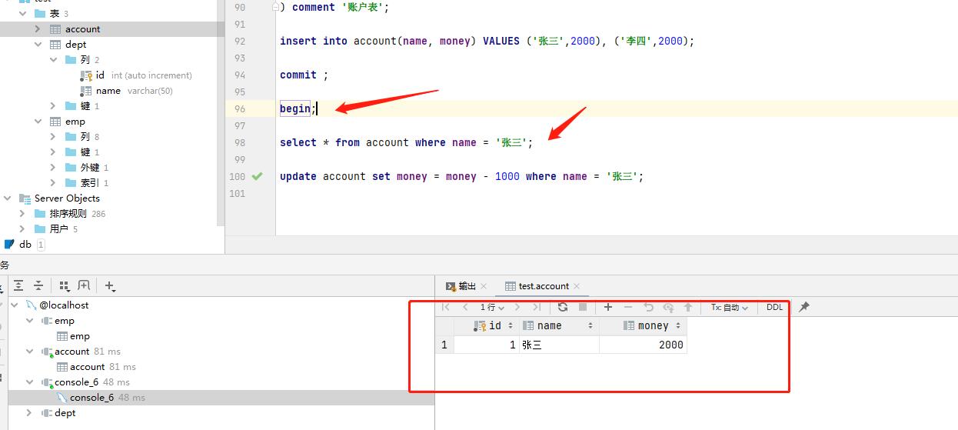Click the DDL button
The image size is (958, 430).
[774, 307]
